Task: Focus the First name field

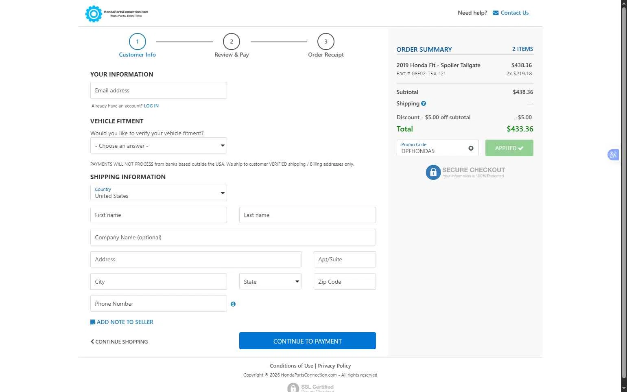Action: [159, 215]
